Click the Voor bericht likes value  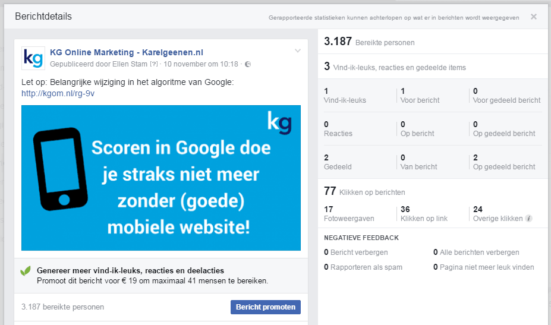420,95
